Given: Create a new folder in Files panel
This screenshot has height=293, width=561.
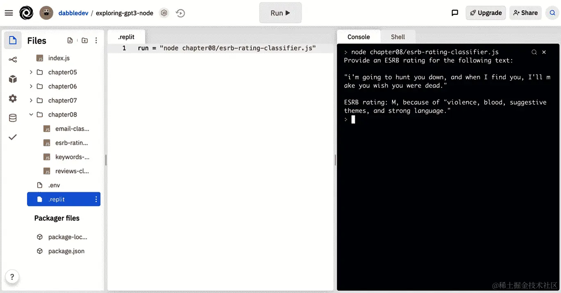Looking at the screenshot, I should point(84,40).
